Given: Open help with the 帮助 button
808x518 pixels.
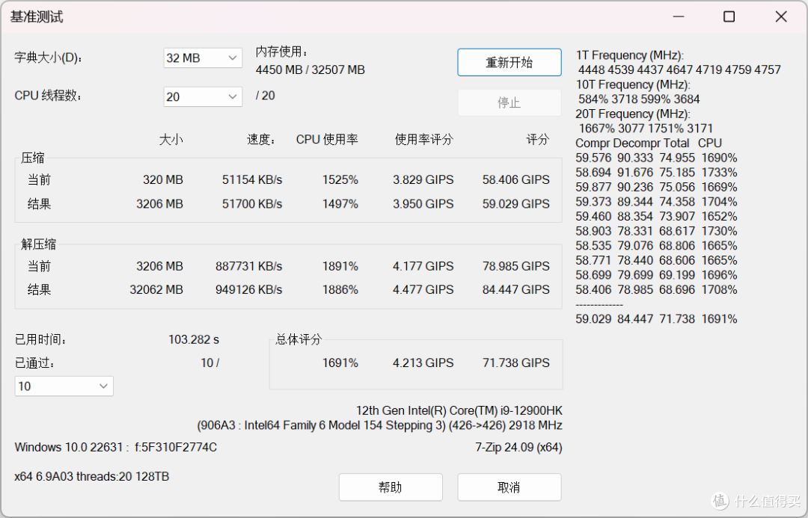Looking at the screenshot, I should coord(390,487).
